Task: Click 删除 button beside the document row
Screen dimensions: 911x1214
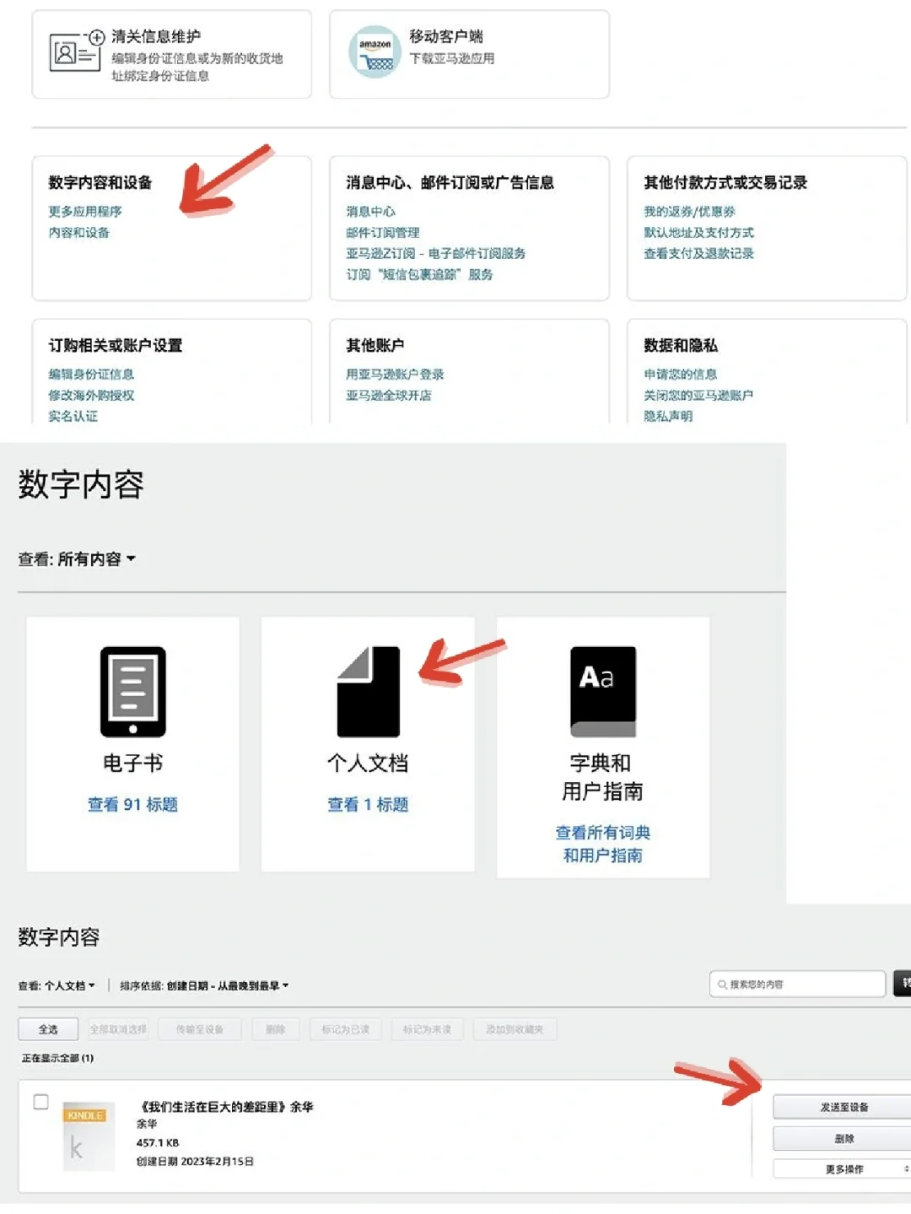Action: click(842, 1138)
